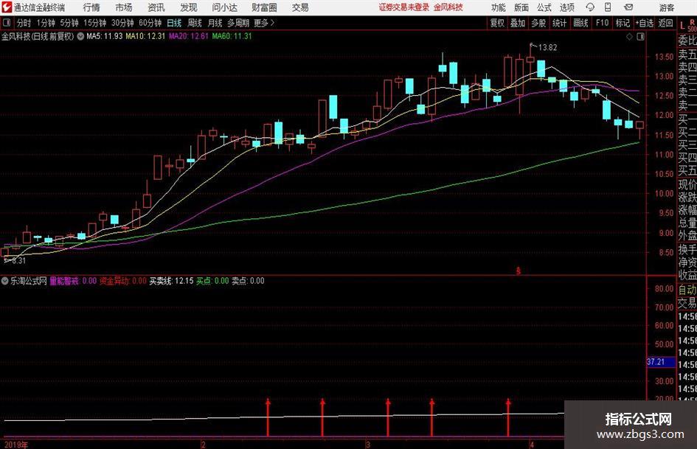Viewport: 697px width, 449px height.
Task: Open the 选项 menu
Action: pos(566,7)
